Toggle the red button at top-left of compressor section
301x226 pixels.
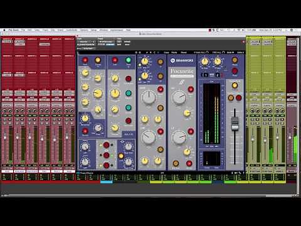point(85,60)
